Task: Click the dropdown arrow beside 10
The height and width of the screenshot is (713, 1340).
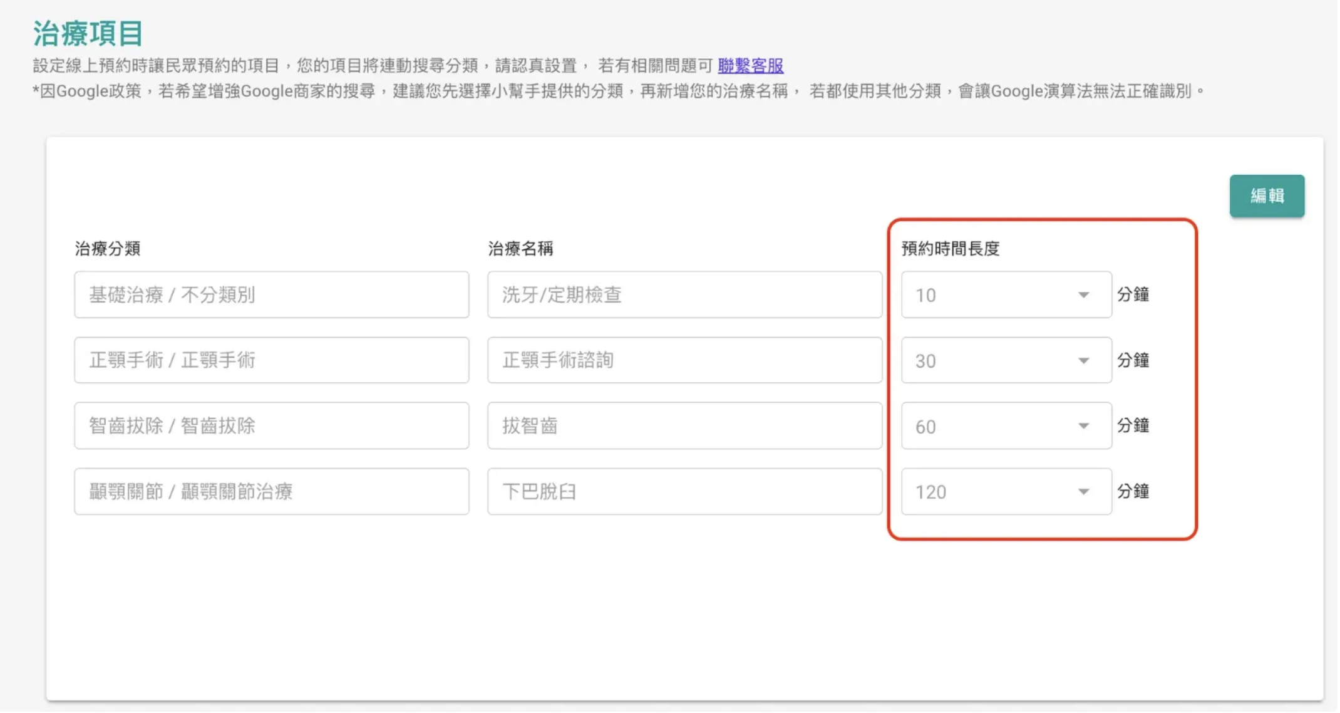Action: coord(1083,294)
